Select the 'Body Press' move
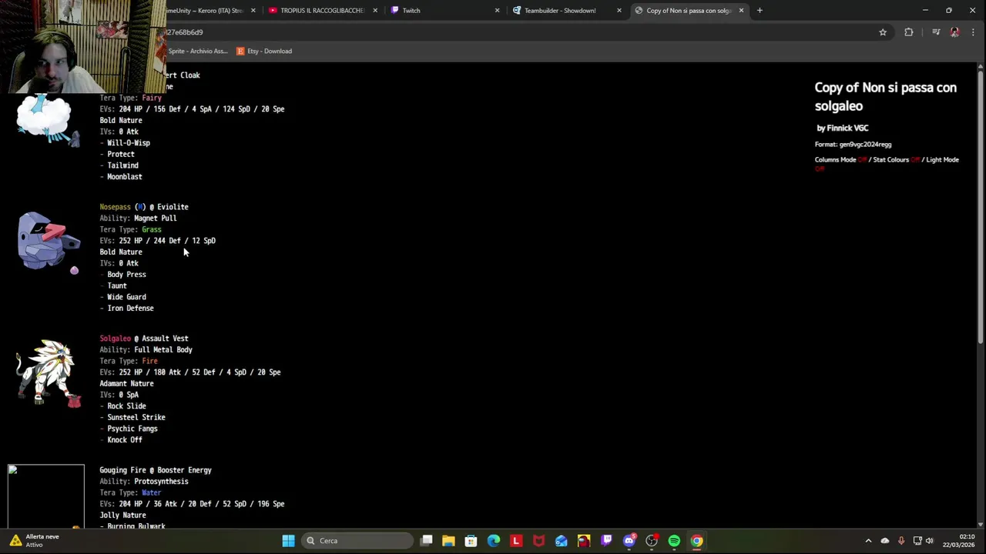 tap(126, 275)
